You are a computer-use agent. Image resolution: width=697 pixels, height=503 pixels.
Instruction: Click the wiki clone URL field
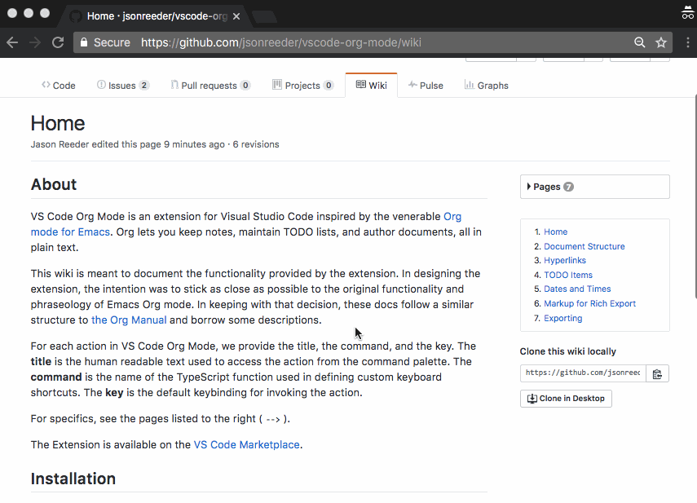(x=583, y=373)
